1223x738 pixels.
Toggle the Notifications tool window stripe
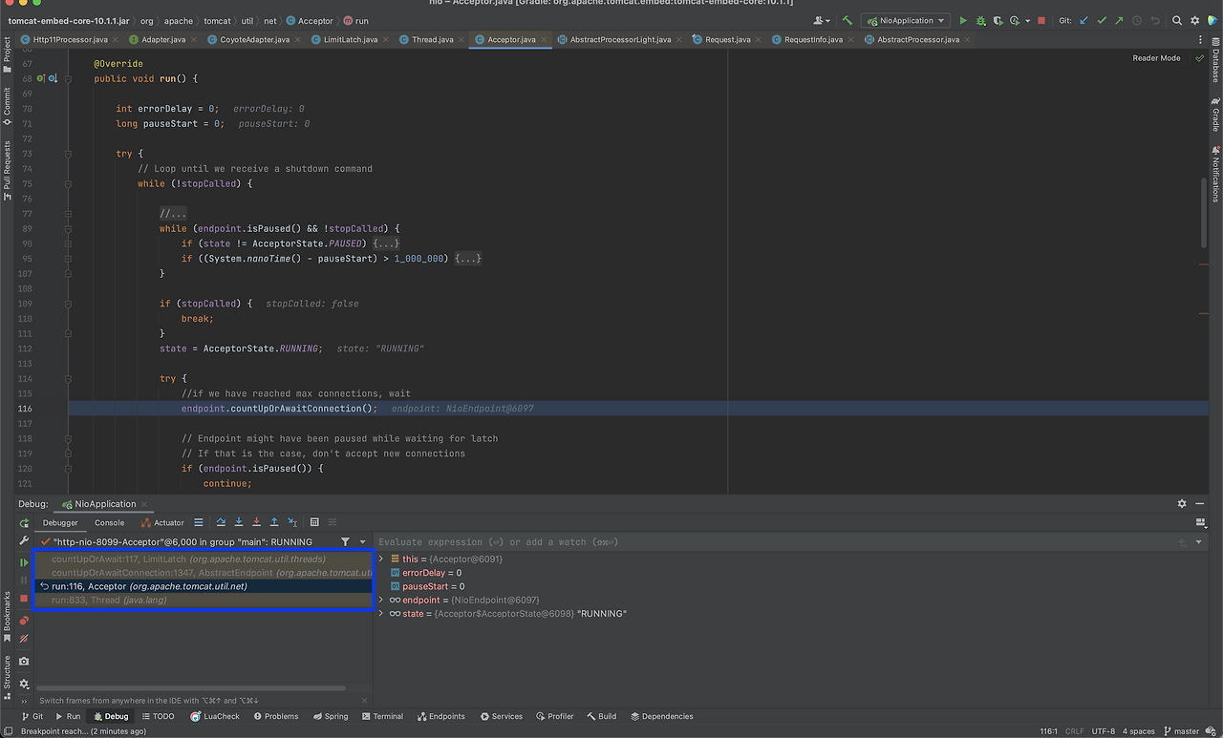pyautogui.click(x=1215, y=174)
